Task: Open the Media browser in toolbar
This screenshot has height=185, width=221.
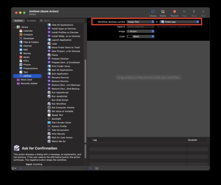Action: (163, 12)
